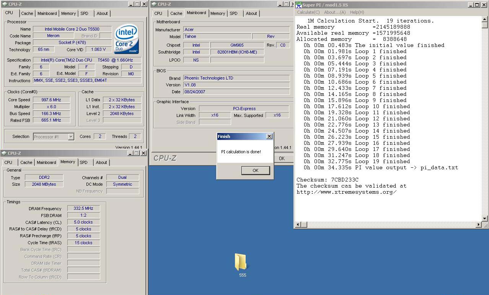Close the Finish dialog
The width and height of the screenshot is (489, 295).
(x=269, y=136)
